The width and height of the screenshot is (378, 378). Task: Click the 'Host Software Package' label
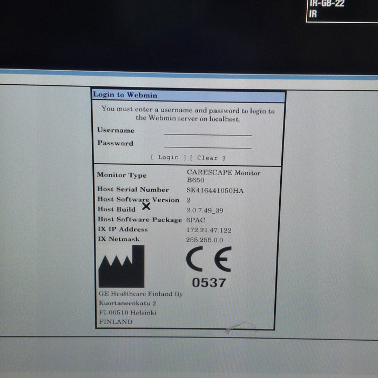(x=139, y=219)
